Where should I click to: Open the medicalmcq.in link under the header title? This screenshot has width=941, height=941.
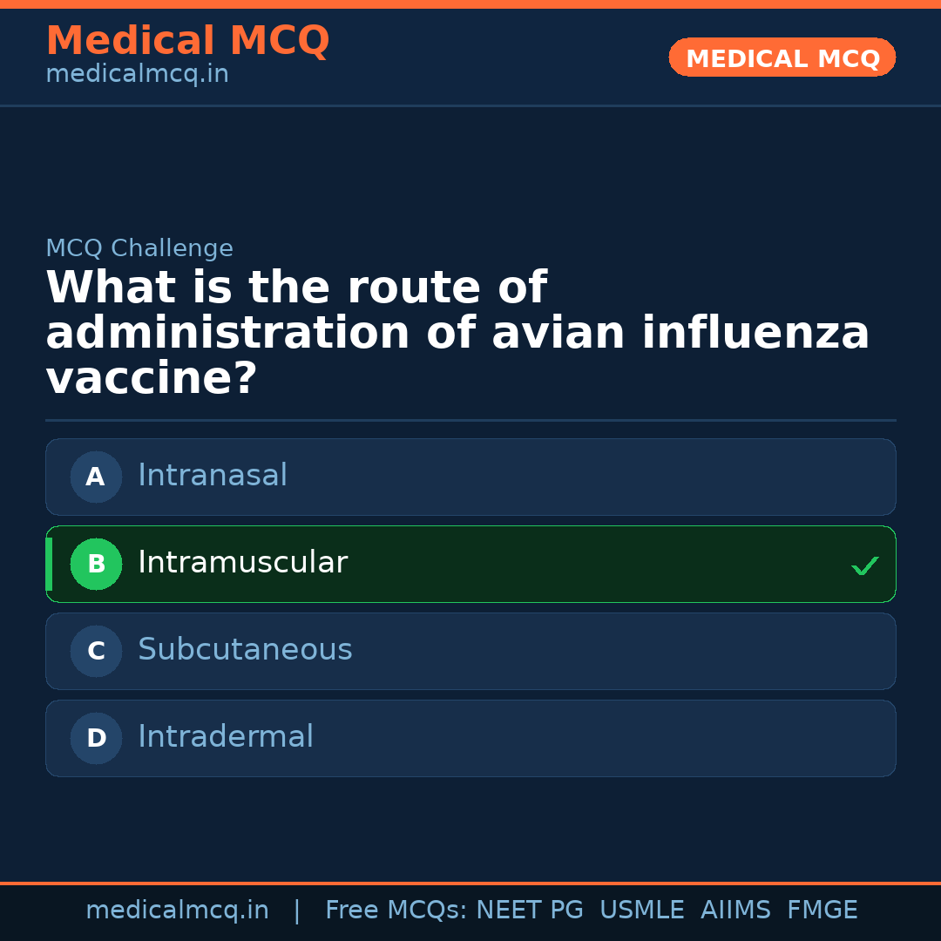click(x=137, y=75)
